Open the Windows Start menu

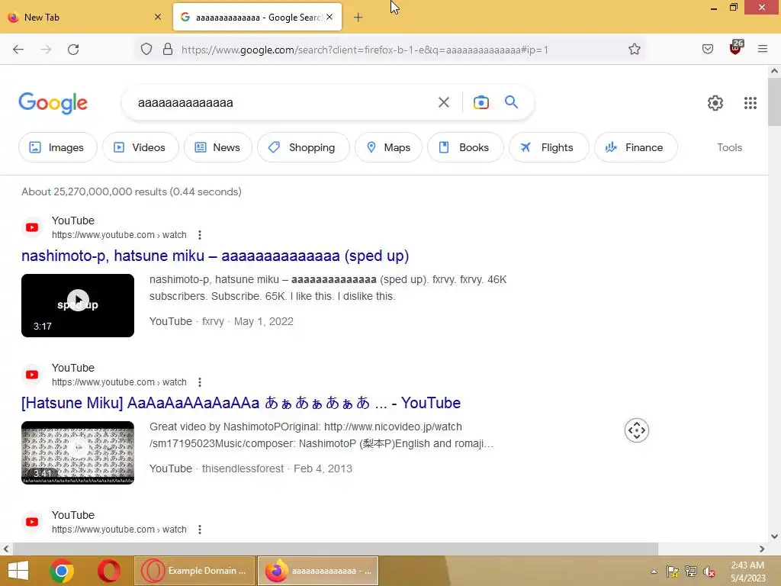18,571
